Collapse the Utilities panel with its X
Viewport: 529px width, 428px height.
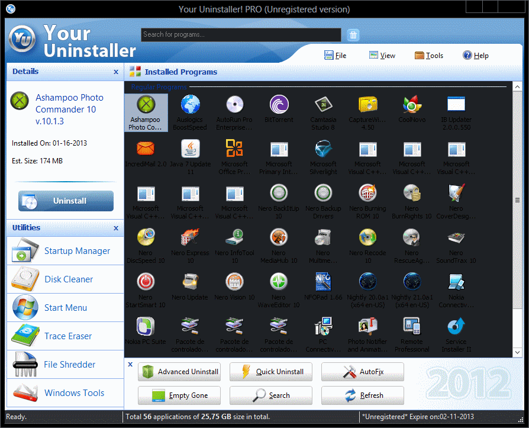pos(116,228)
